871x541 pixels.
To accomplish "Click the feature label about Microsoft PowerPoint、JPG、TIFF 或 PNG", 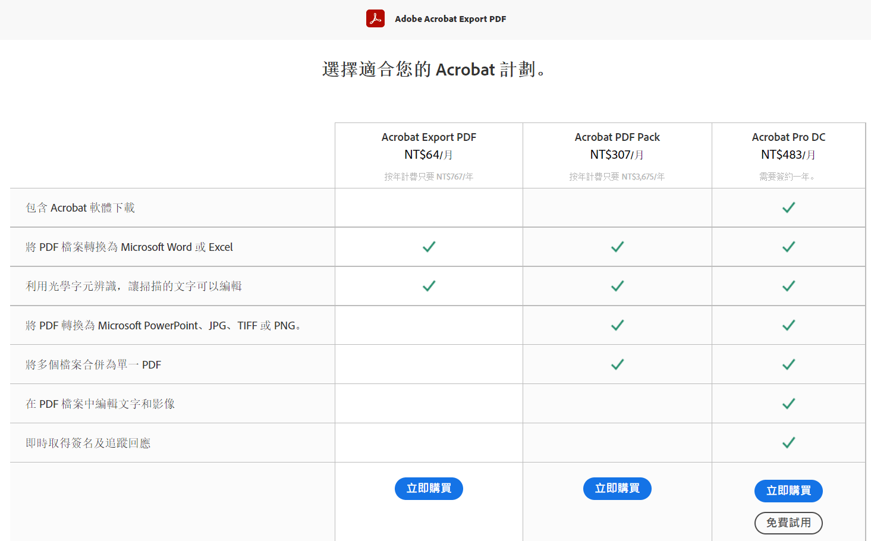I will tap(163, 325).
